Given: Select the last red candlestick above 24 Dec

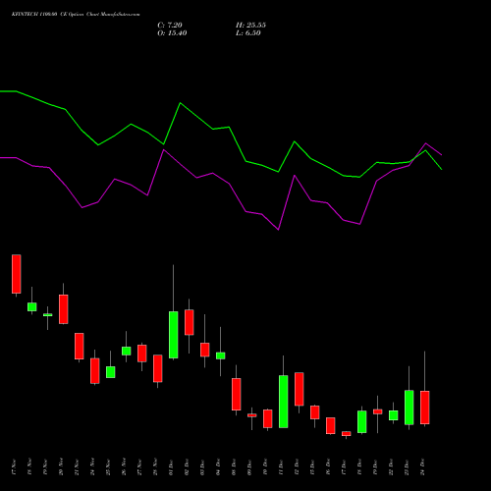Looking at the screenshot, I should pos(425,408).
